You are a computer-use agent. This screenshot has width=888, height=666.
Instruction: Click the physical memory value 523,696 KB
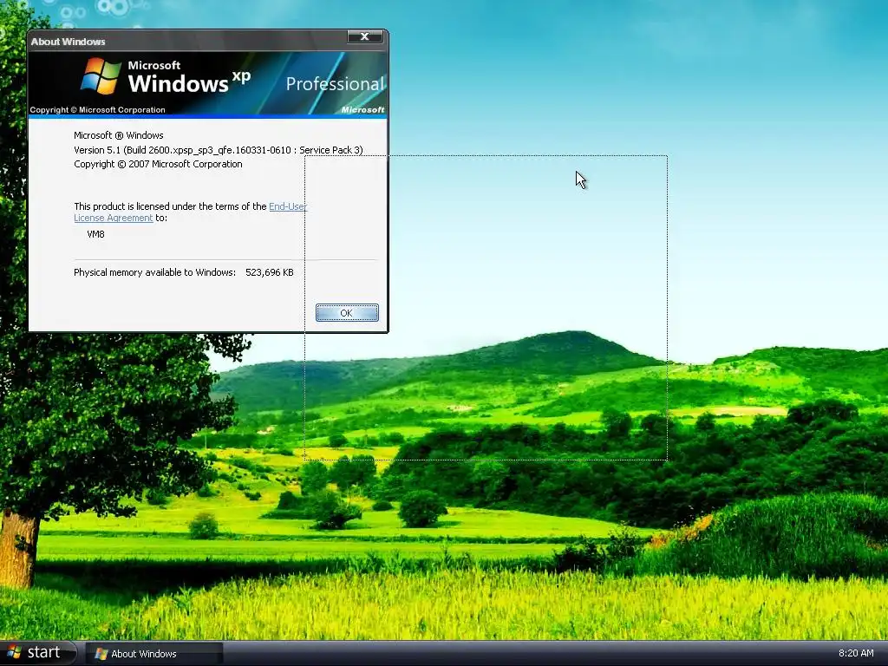tap(270, 272)
